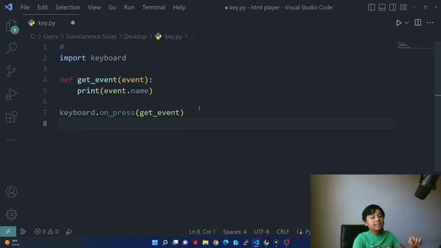
Task: Click line number 4 in gutter
Action: click(x=45, y=80)
